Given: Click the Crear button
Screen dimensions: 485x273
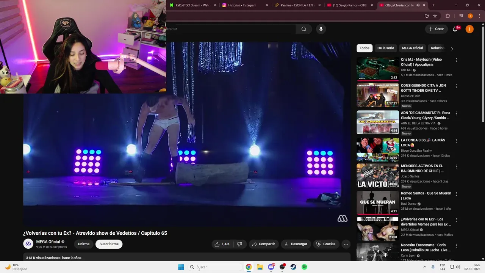Looking at the screenshot, I should point(436,29).
